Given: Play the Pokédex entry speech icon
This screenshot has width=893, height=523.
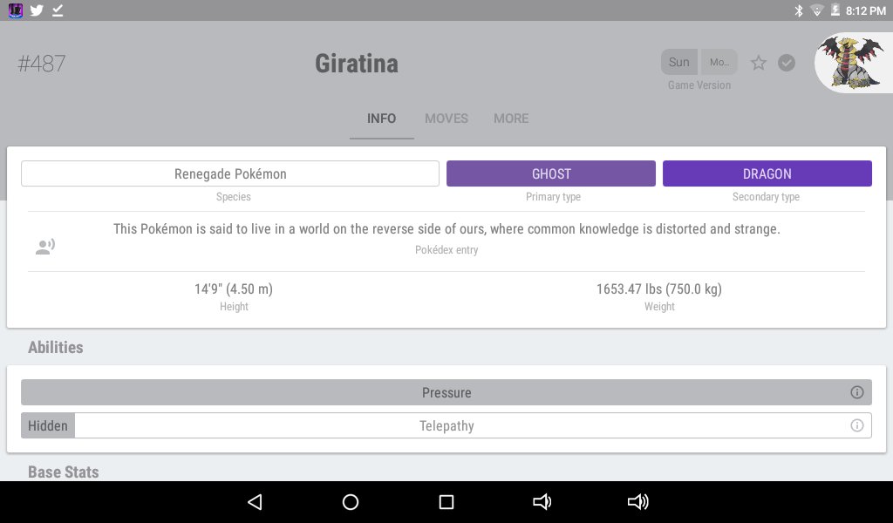Looking at the screenshot, I should [45, 247].
